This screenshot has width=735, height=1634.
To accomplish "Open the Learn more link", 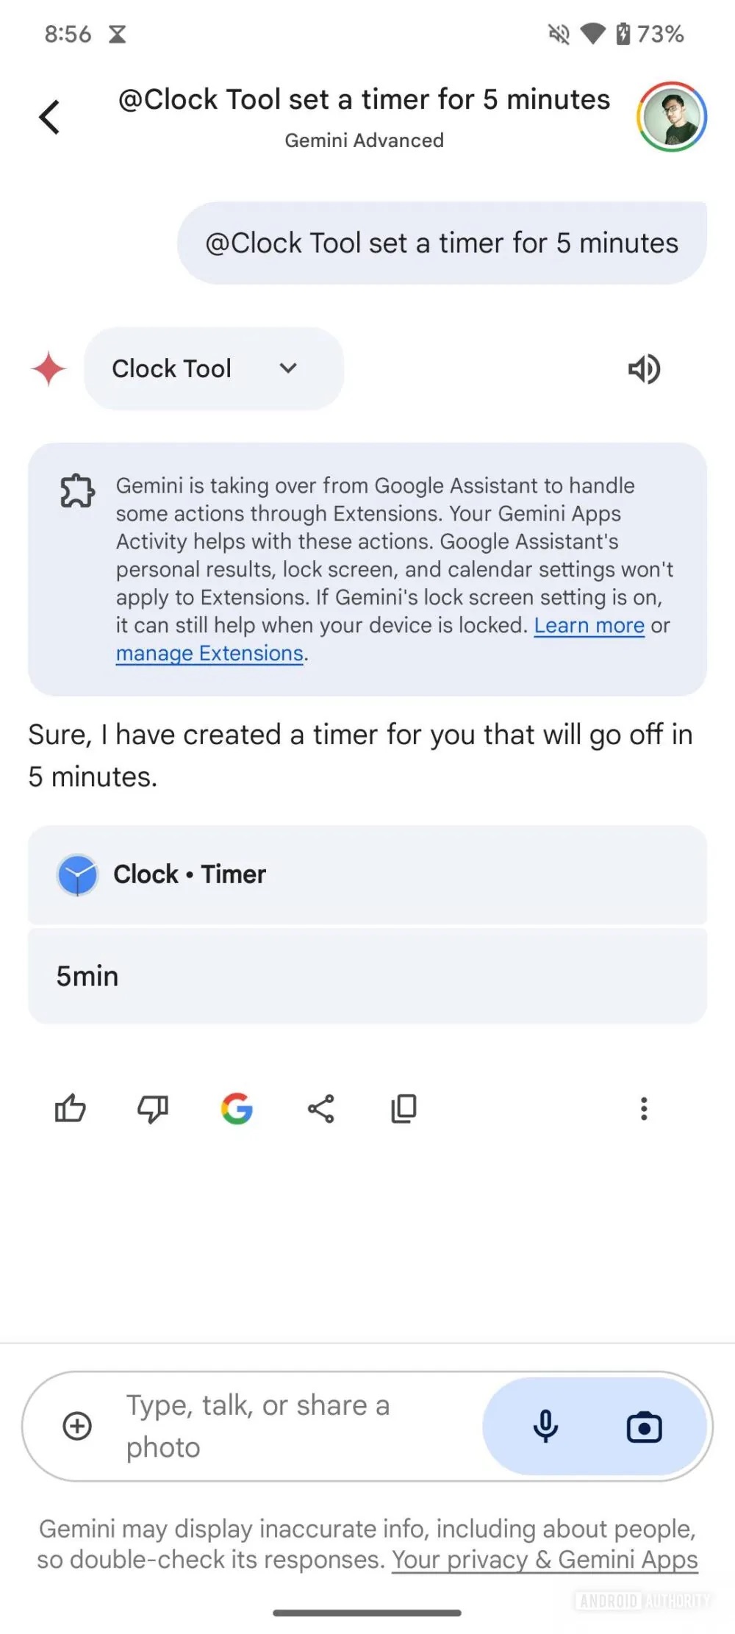I will [589, 626].
